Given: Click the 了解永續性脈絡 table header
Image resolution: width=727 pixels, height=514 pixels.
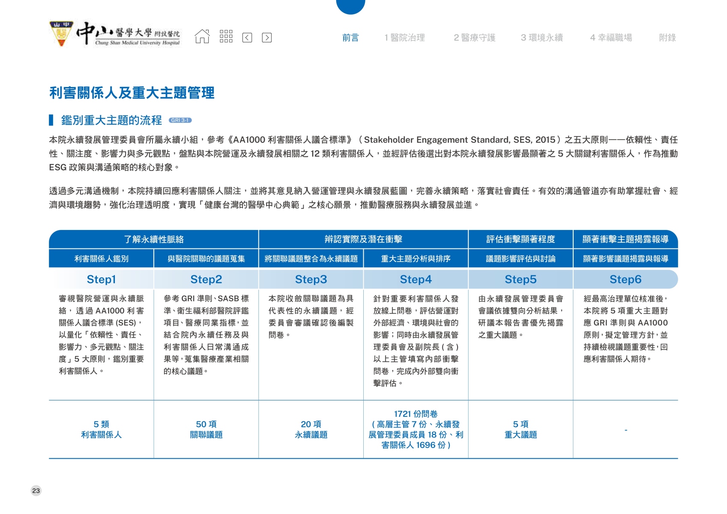Looking at the screenshot, I should point(154,239).
